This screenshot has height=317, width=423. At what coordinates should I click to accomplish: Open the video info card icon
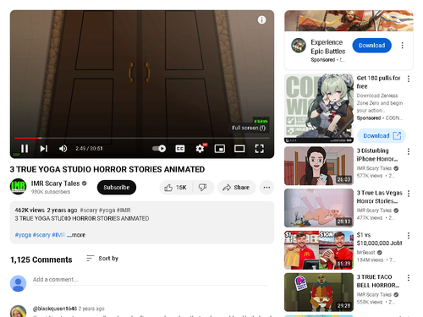pos(261,19)
